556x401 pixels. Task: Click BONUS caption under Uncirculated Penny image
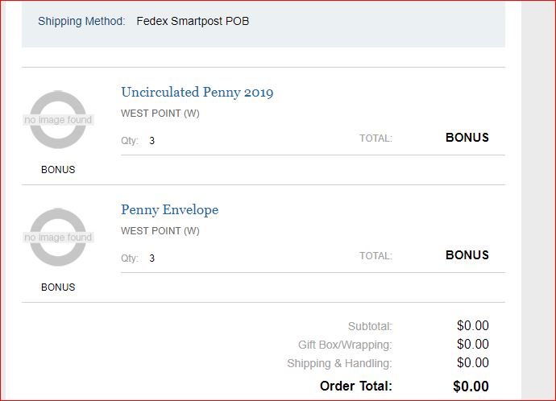[x=58, y=170]
